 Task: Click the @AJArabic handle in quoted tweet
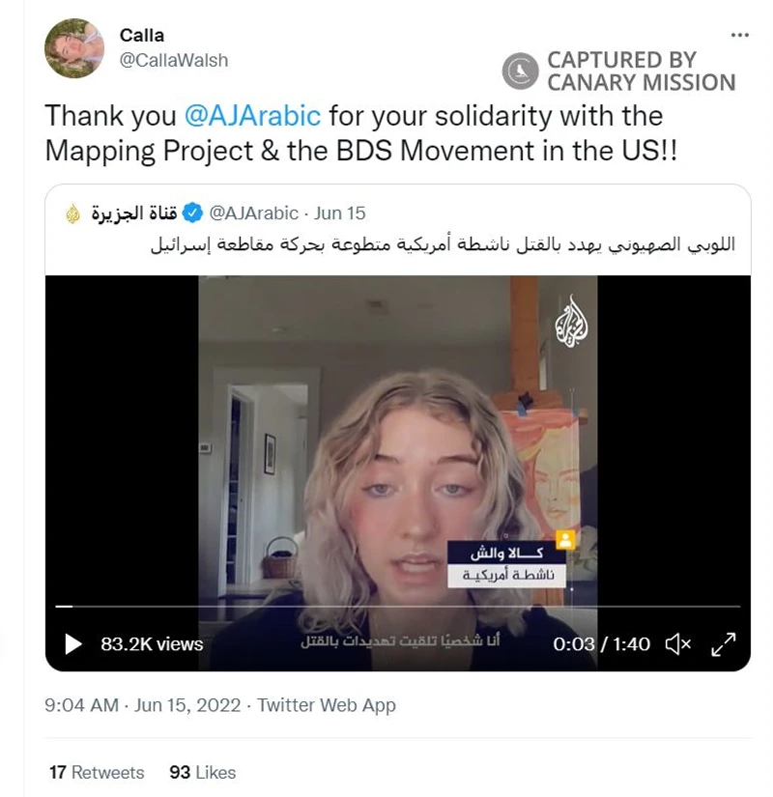(x=254, y=213)
